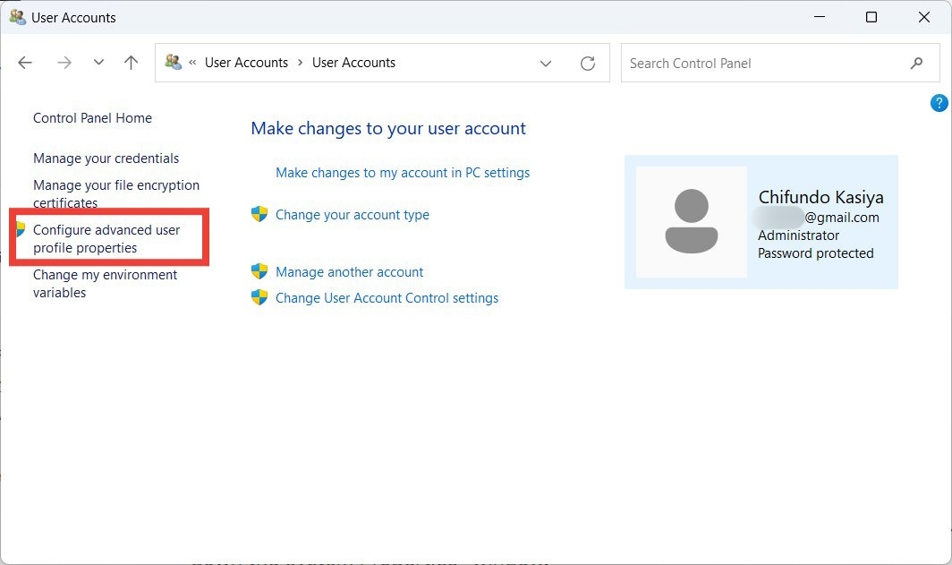952x565 pixels.
Task: Refresh the page using the refresh icon
Action: point(588,63)
